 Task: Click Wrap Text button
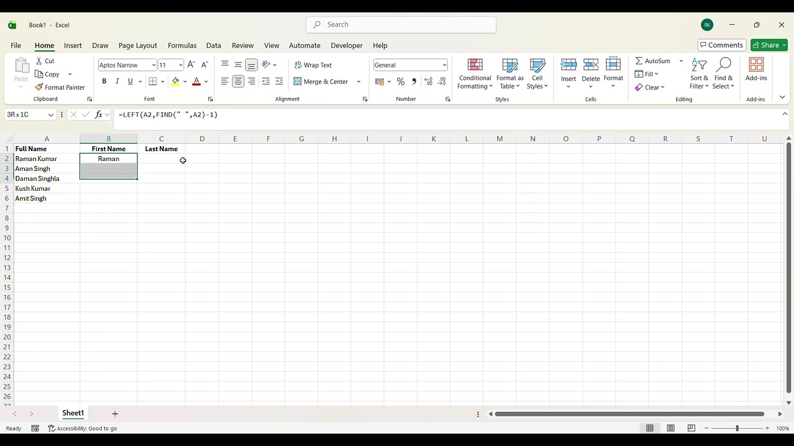coord(313,65)
